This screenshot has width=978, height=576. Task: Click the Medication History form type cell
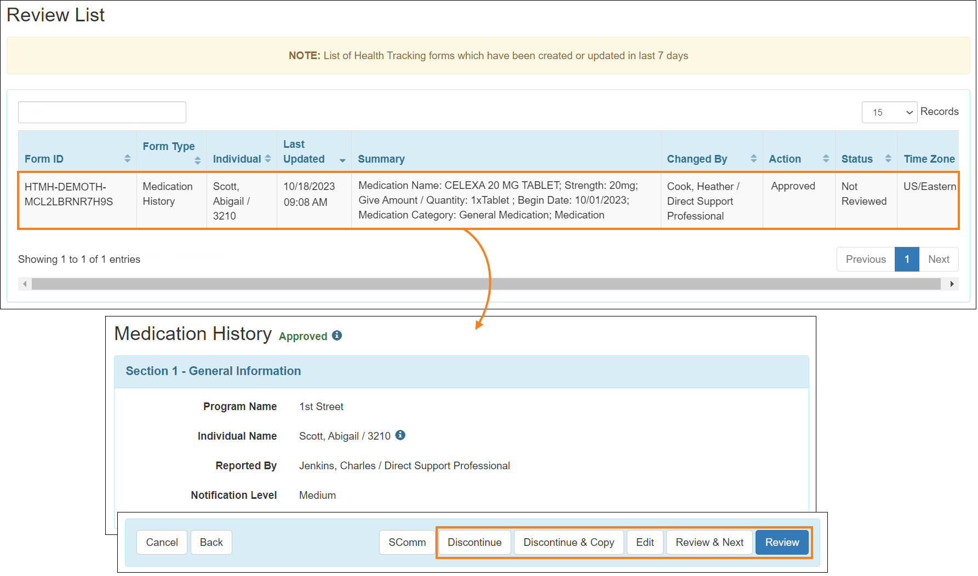(x=171, y=200)
